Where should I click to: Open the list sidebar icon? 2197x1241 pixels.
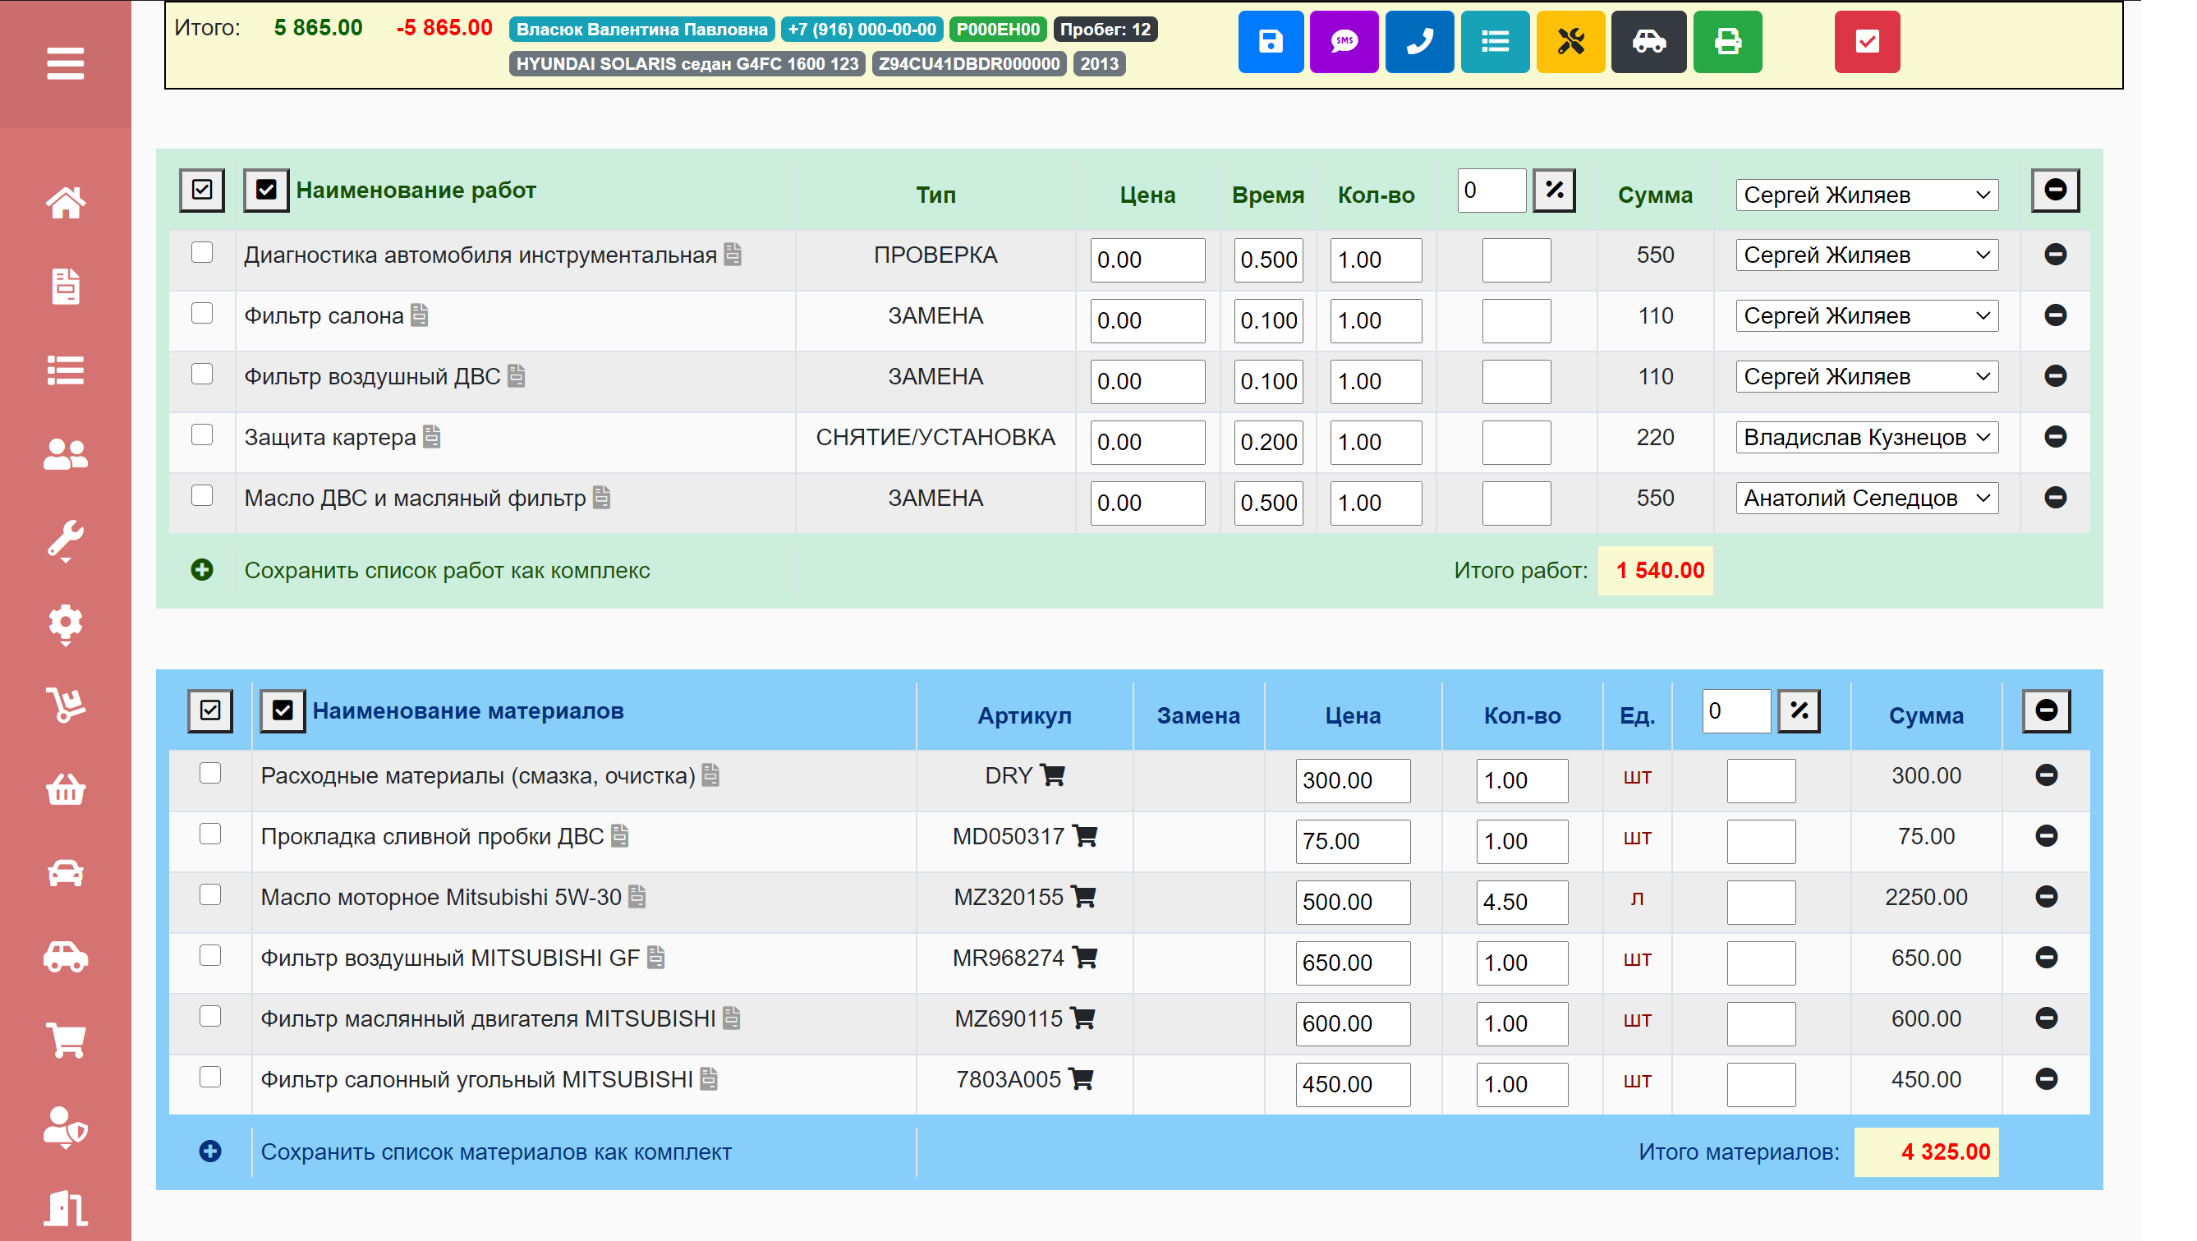pyautogui.click(x=66, y=370)
